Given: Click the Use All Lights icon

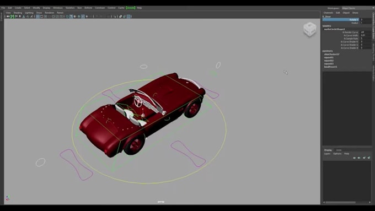Looking at the screenshot, I should click(87, 16).
